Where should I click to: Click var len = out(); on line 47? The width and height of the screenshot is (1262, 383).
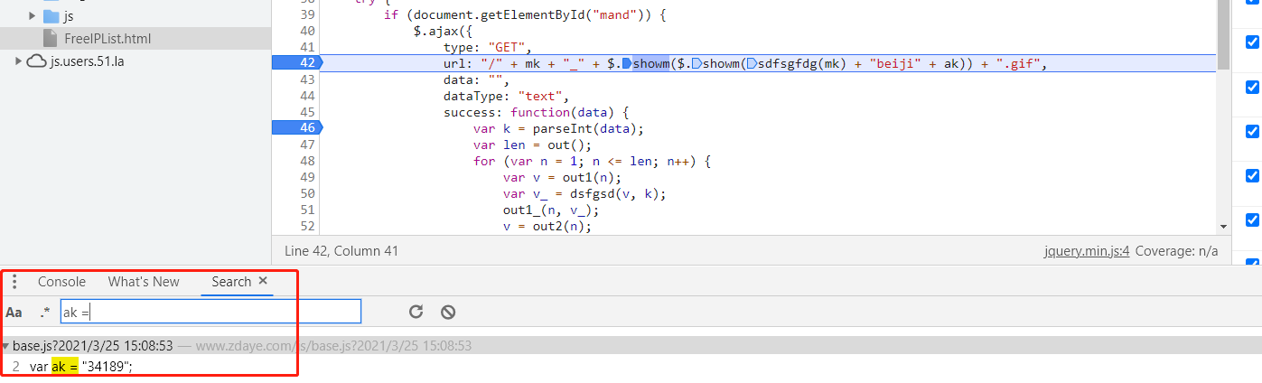(x=534, y=145)
